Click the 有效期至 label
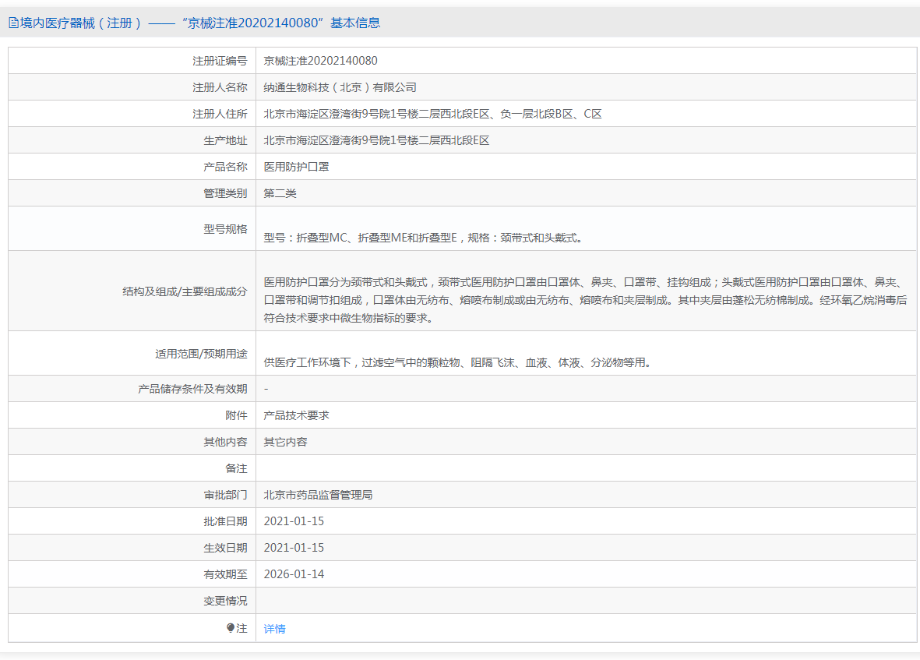This screenshot has height=660, width=920. pyautogui.click(x=225, y=574)
